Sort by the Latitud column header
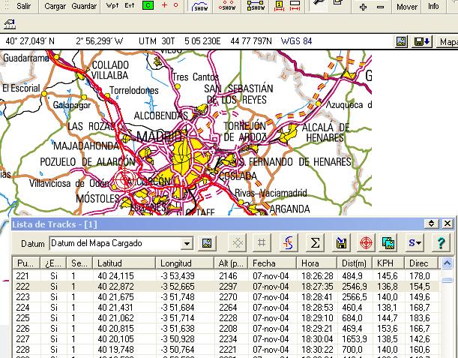Screen dimensions: 458x358 click(x=124, y=263)
